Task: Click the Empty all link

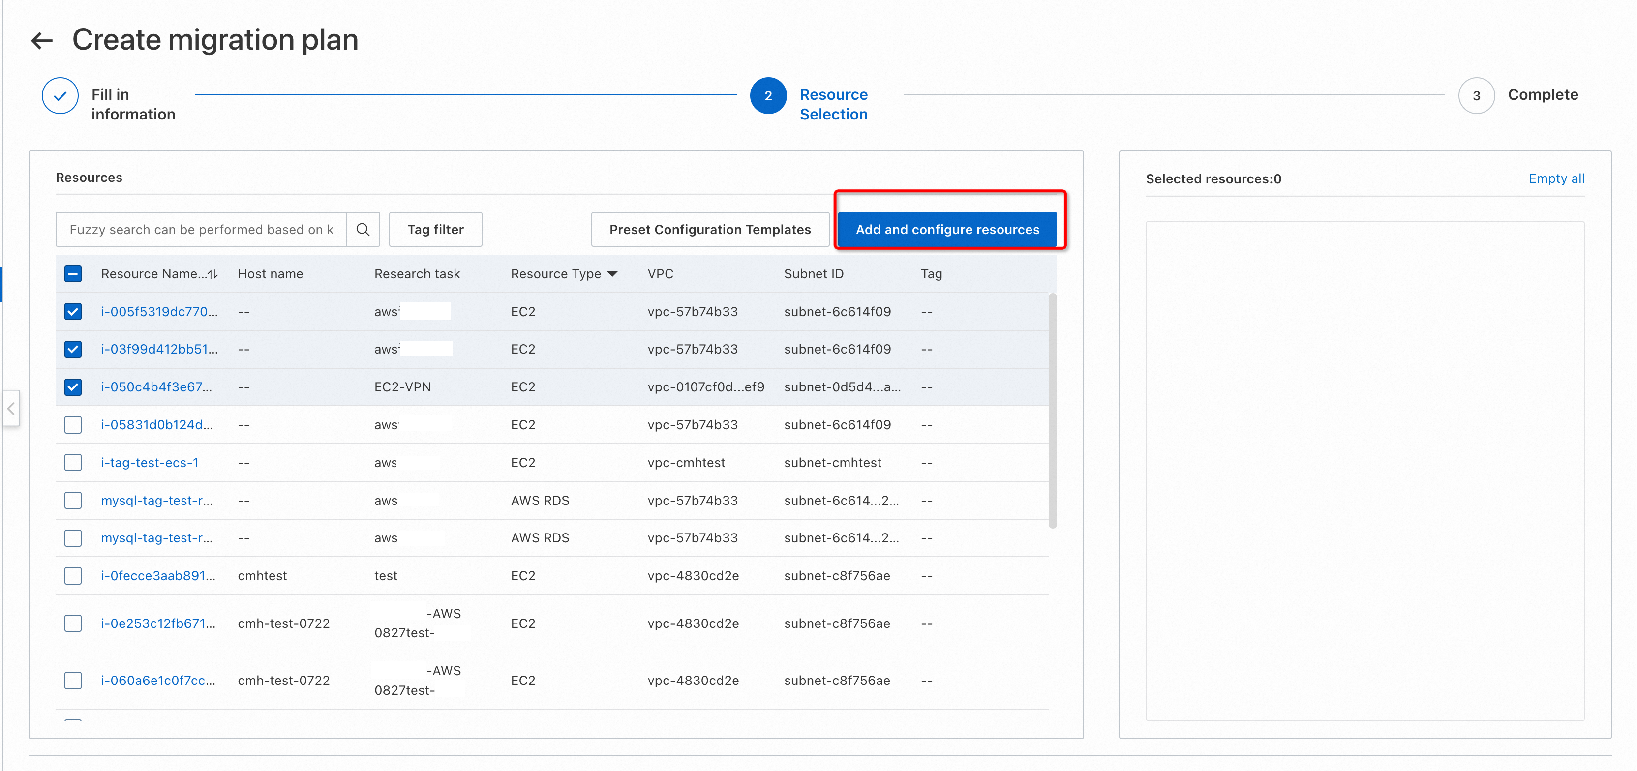Action: pos(1556,178)
